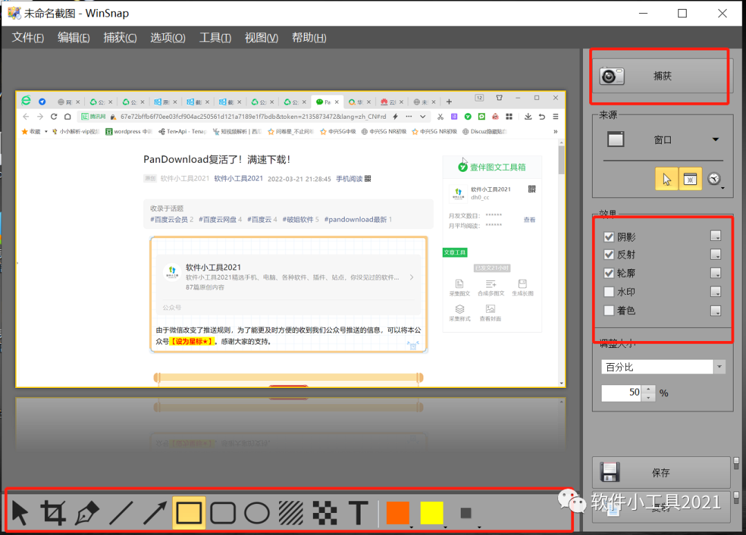Enable the 水印 watermark checkbox

click(609, 291)
